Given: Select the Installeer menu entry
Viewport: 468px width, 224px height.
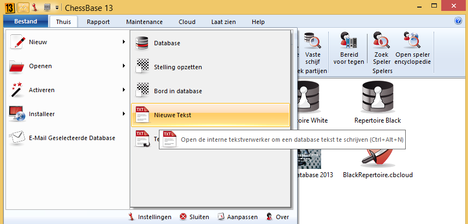Looking at the screenshot, I should 68,114.
